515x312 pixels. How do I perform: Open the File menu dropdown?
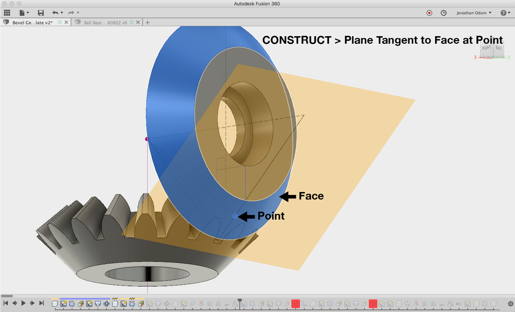click(x=24, y=13)
